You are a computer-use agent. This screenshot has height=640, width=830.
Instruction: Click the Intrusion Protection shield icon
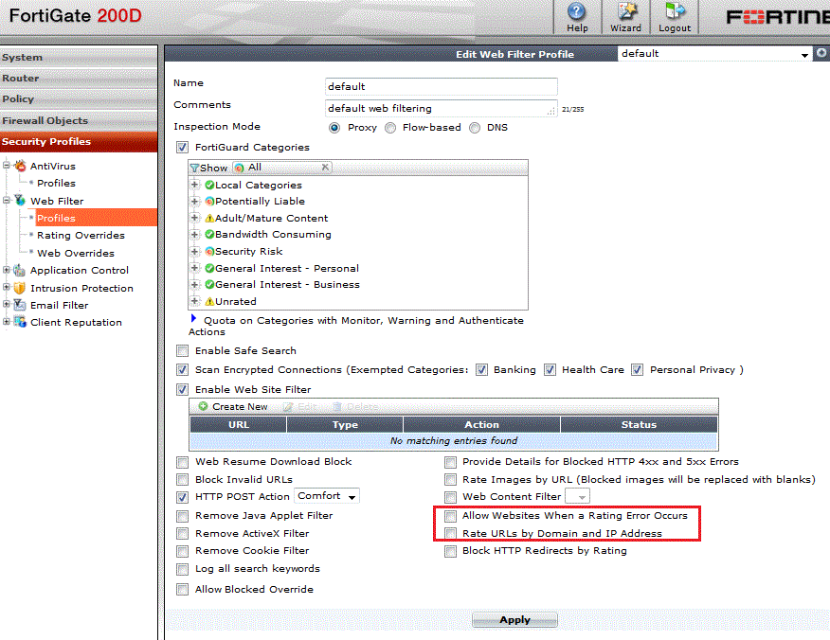pyautogui.click(x=20, y=288)
